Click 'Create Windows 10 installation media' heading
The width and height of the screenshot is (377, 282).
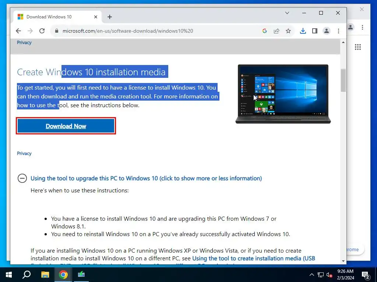pyautogui.click(x=91, y=72)
